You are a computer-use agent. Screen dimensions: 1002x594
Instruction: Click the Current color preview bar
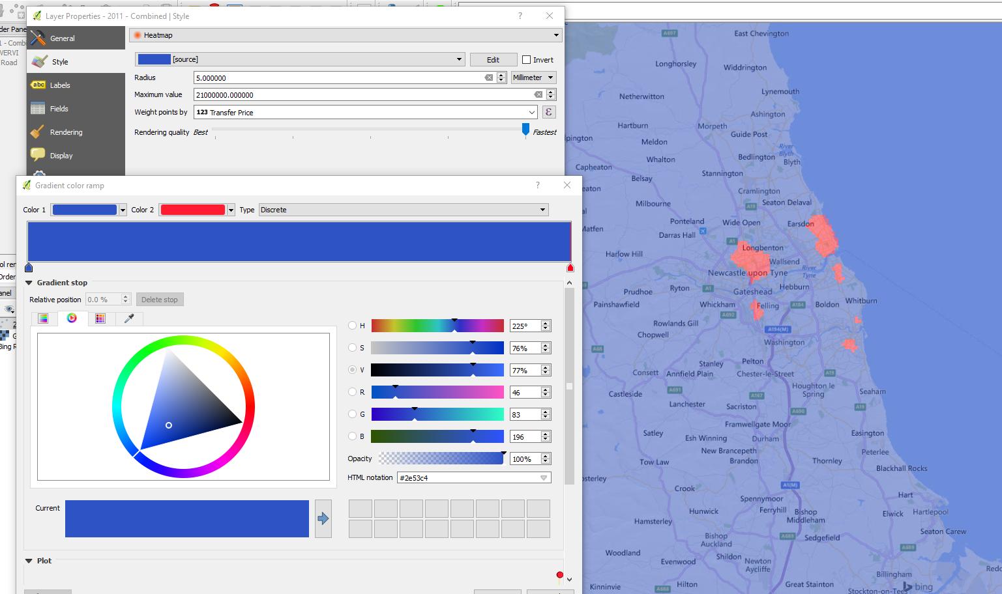[x=187, y=518]
